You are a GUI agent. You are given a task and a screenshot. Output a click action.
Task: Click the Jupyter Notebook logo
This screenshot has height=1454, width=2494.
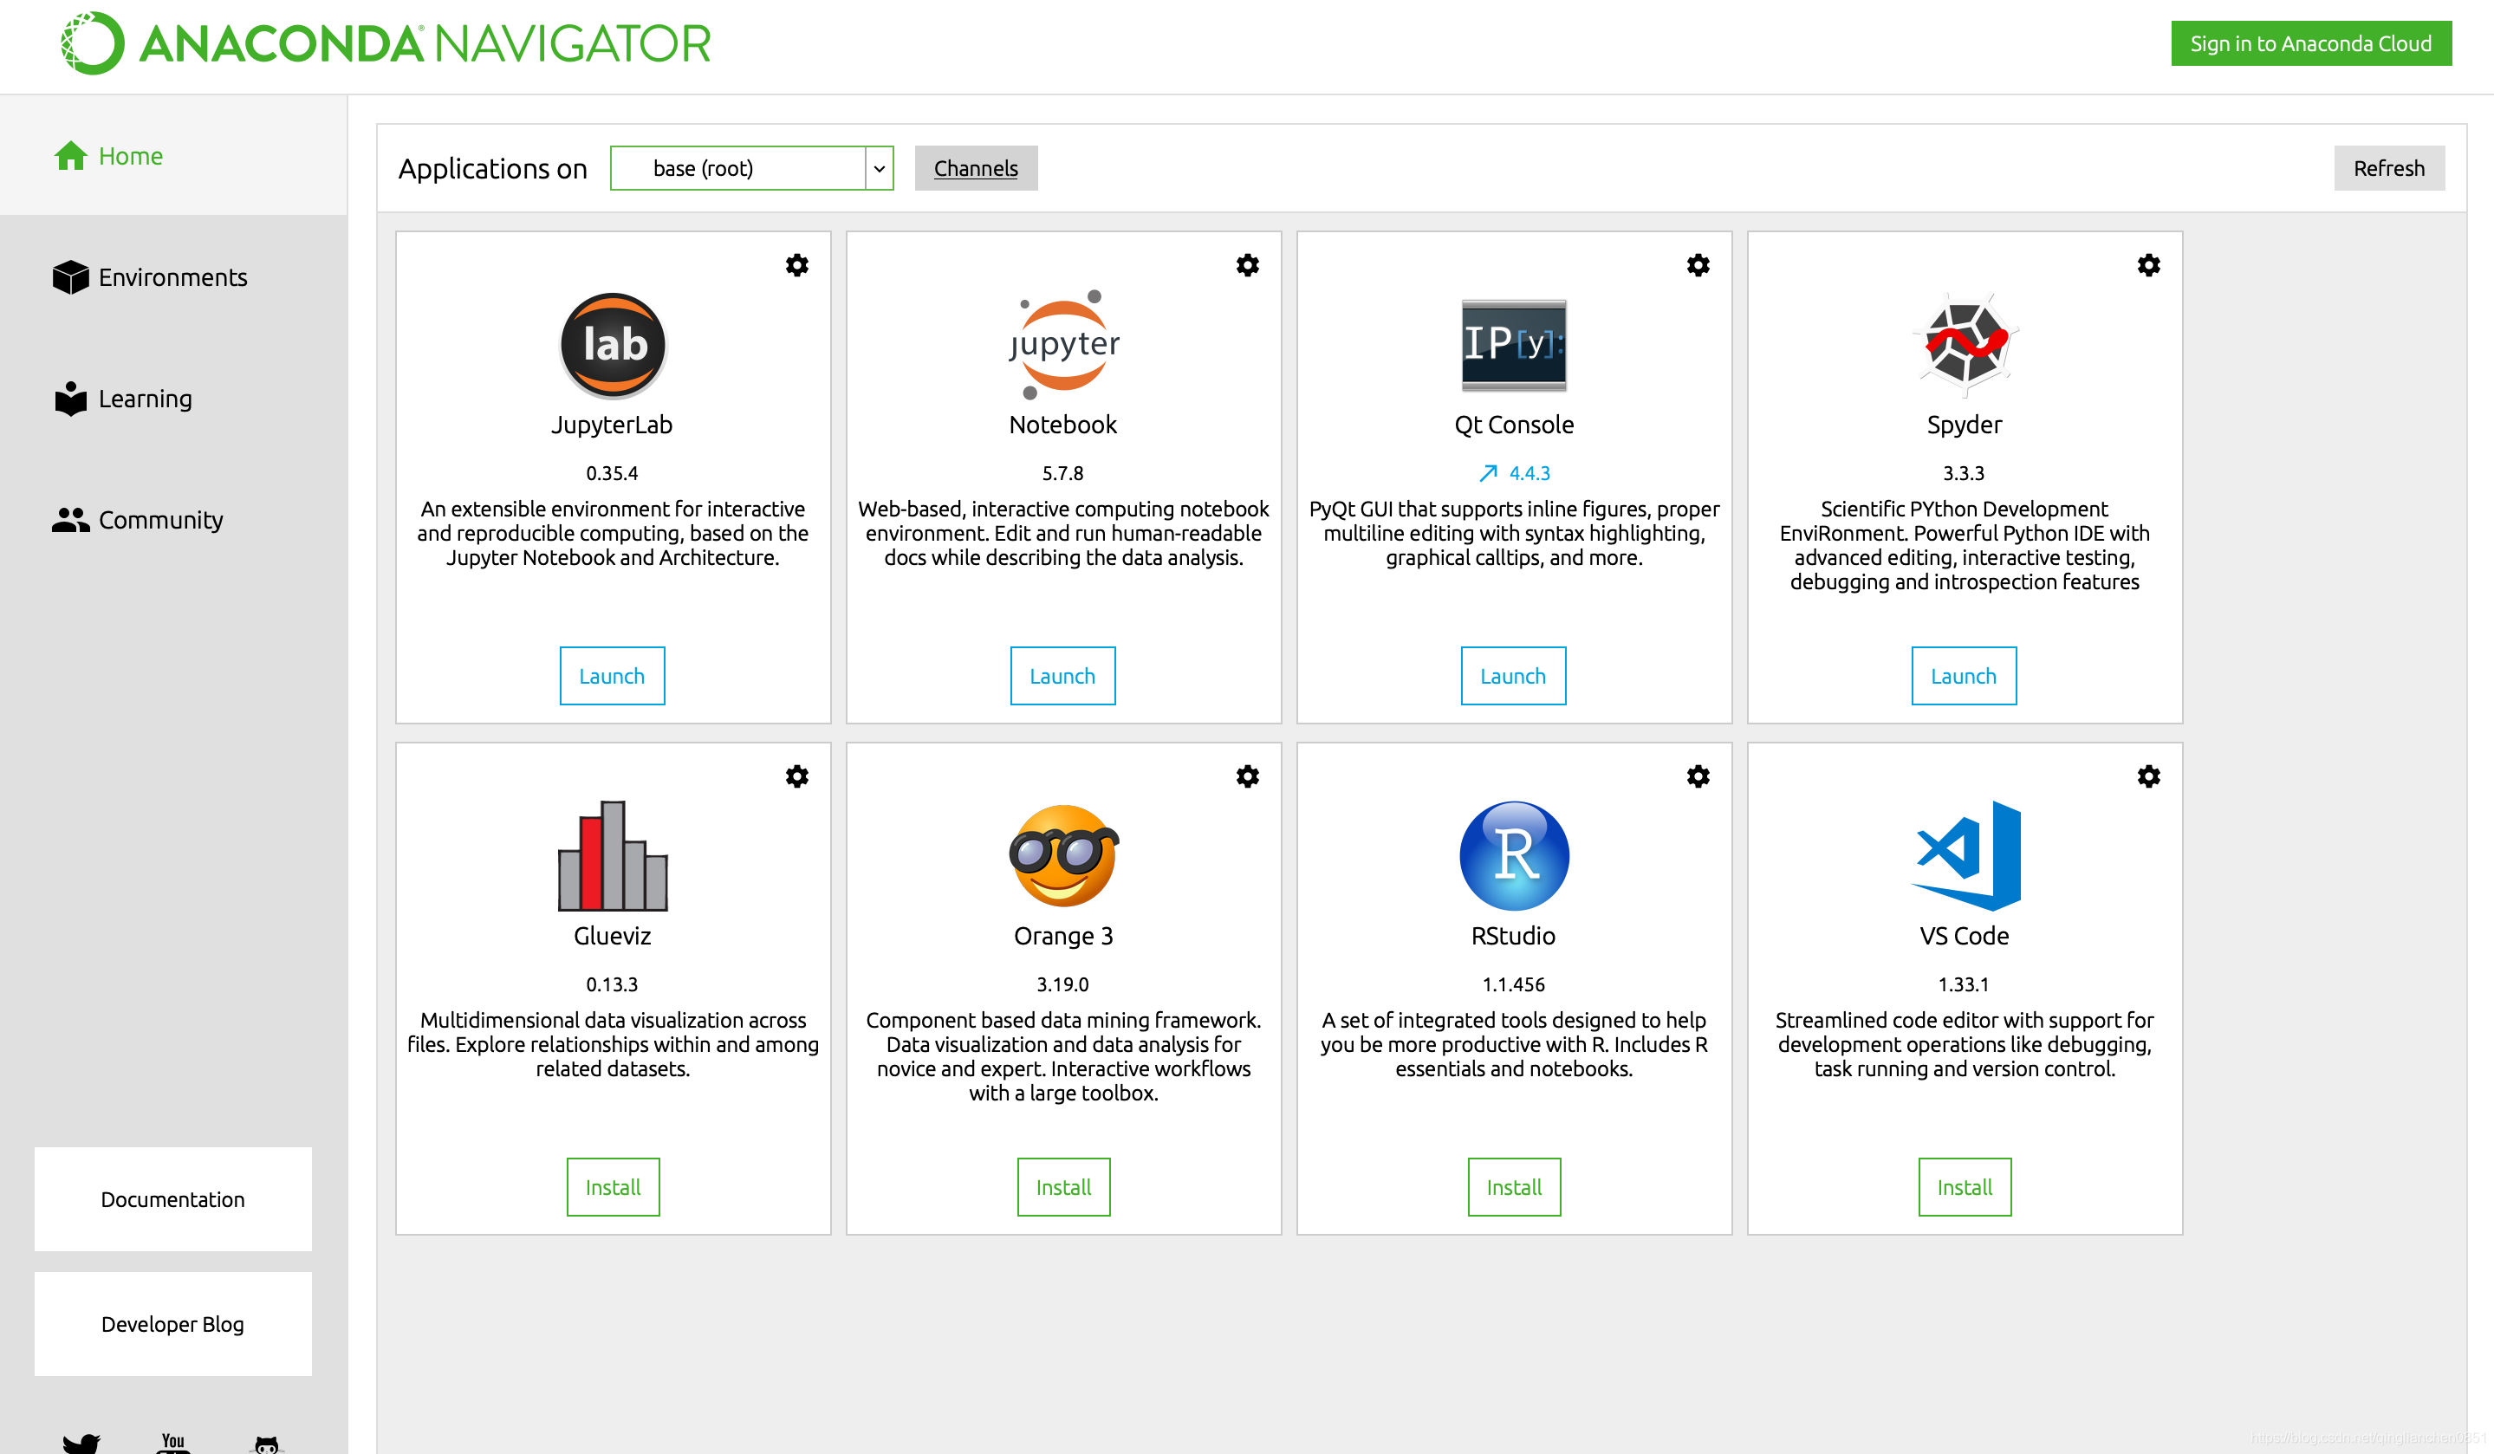1064,345
